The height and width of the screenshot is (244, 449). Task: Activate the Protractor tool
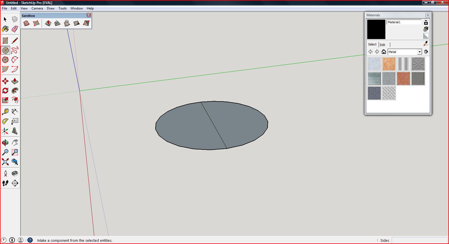click(x=5, y=121)
